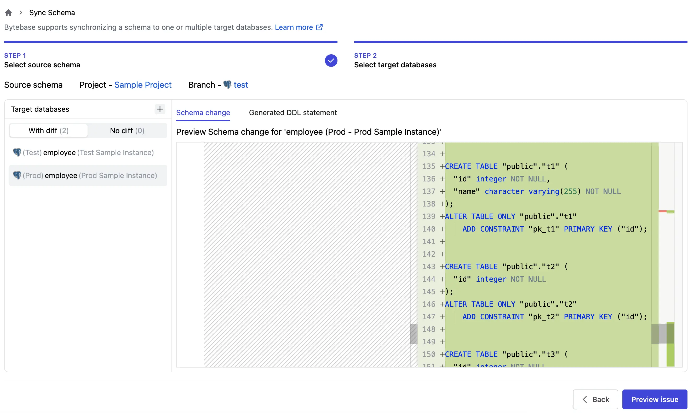Click the chevron arrow in Back button
Viewport: 688px width, 413px height.
click(x=585, y=399)
